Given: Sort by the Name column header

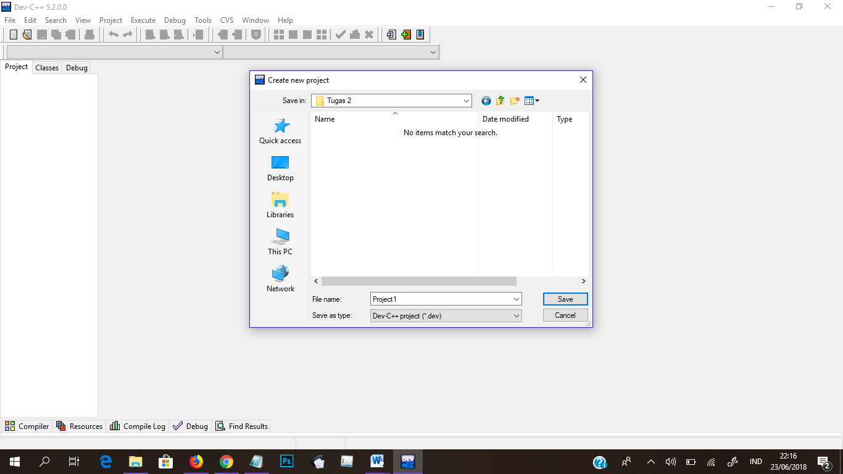Looking at the screenshot, I should click(x=394, y=119).
